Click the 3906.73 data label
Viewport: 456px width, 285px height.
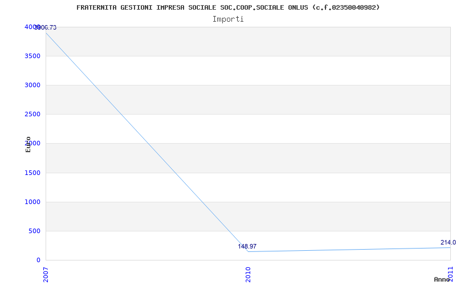point(47,27)
